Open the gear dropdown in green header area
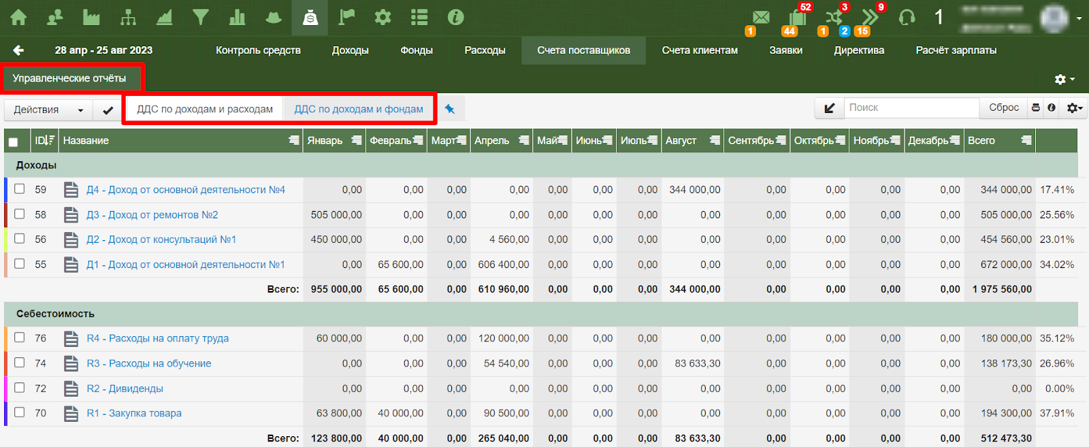Viewport: 1089px width, 447px height. click(x=1064, y=80)
